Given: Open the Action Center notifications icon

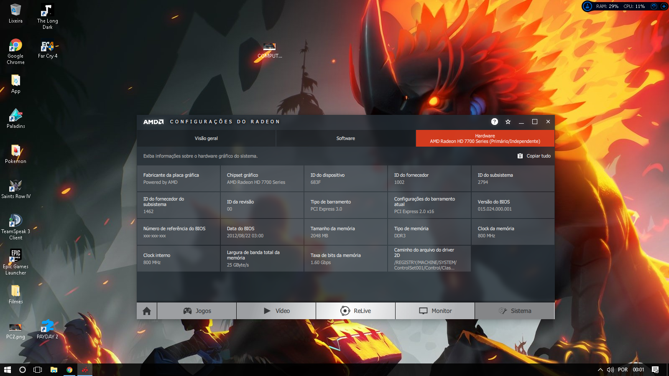Looking at the screenshot, I should pos(655,370).
